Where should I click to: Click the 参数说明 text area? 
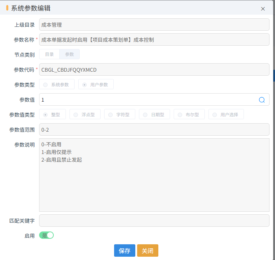(154, 175)
